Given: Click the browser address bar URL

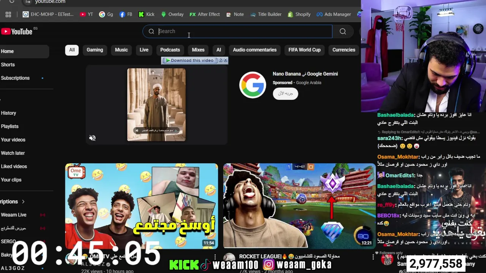Looking at the screenshot, I should click(50, 2).
